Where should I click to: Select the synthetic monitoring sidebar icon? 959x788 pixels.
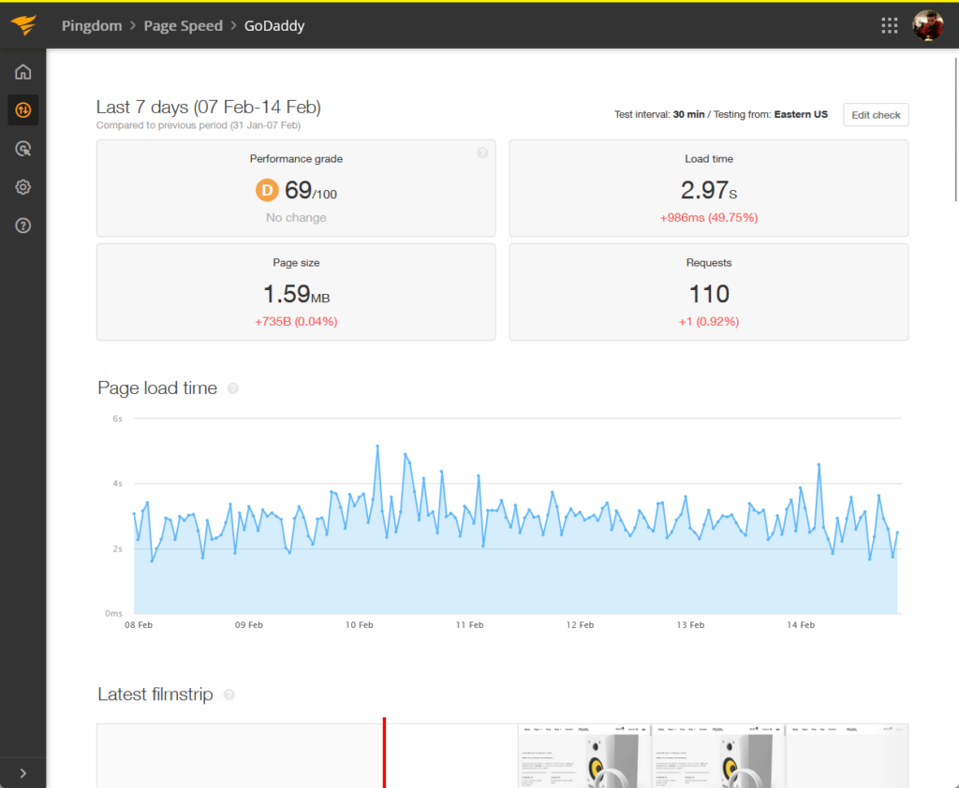tap(22, 110)
